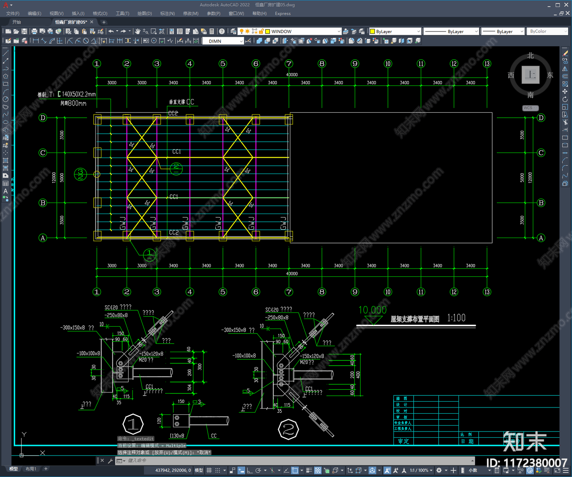572x477 pixels.
Task: Toggle polar tracking in status bar
Action: coord(258,470)
